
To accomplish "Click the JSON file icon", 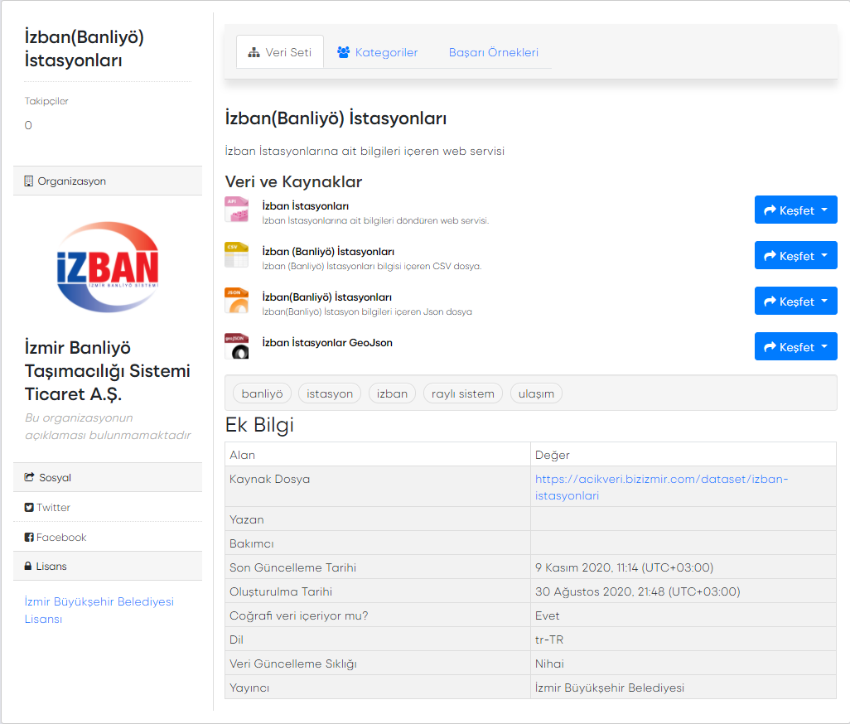I will pyautogui.click(x=236, y=301).
